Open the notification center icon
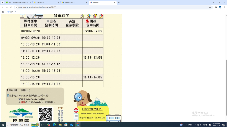This screenshot has width=227, height=127. pyautogui.click(x=224, y=125)
